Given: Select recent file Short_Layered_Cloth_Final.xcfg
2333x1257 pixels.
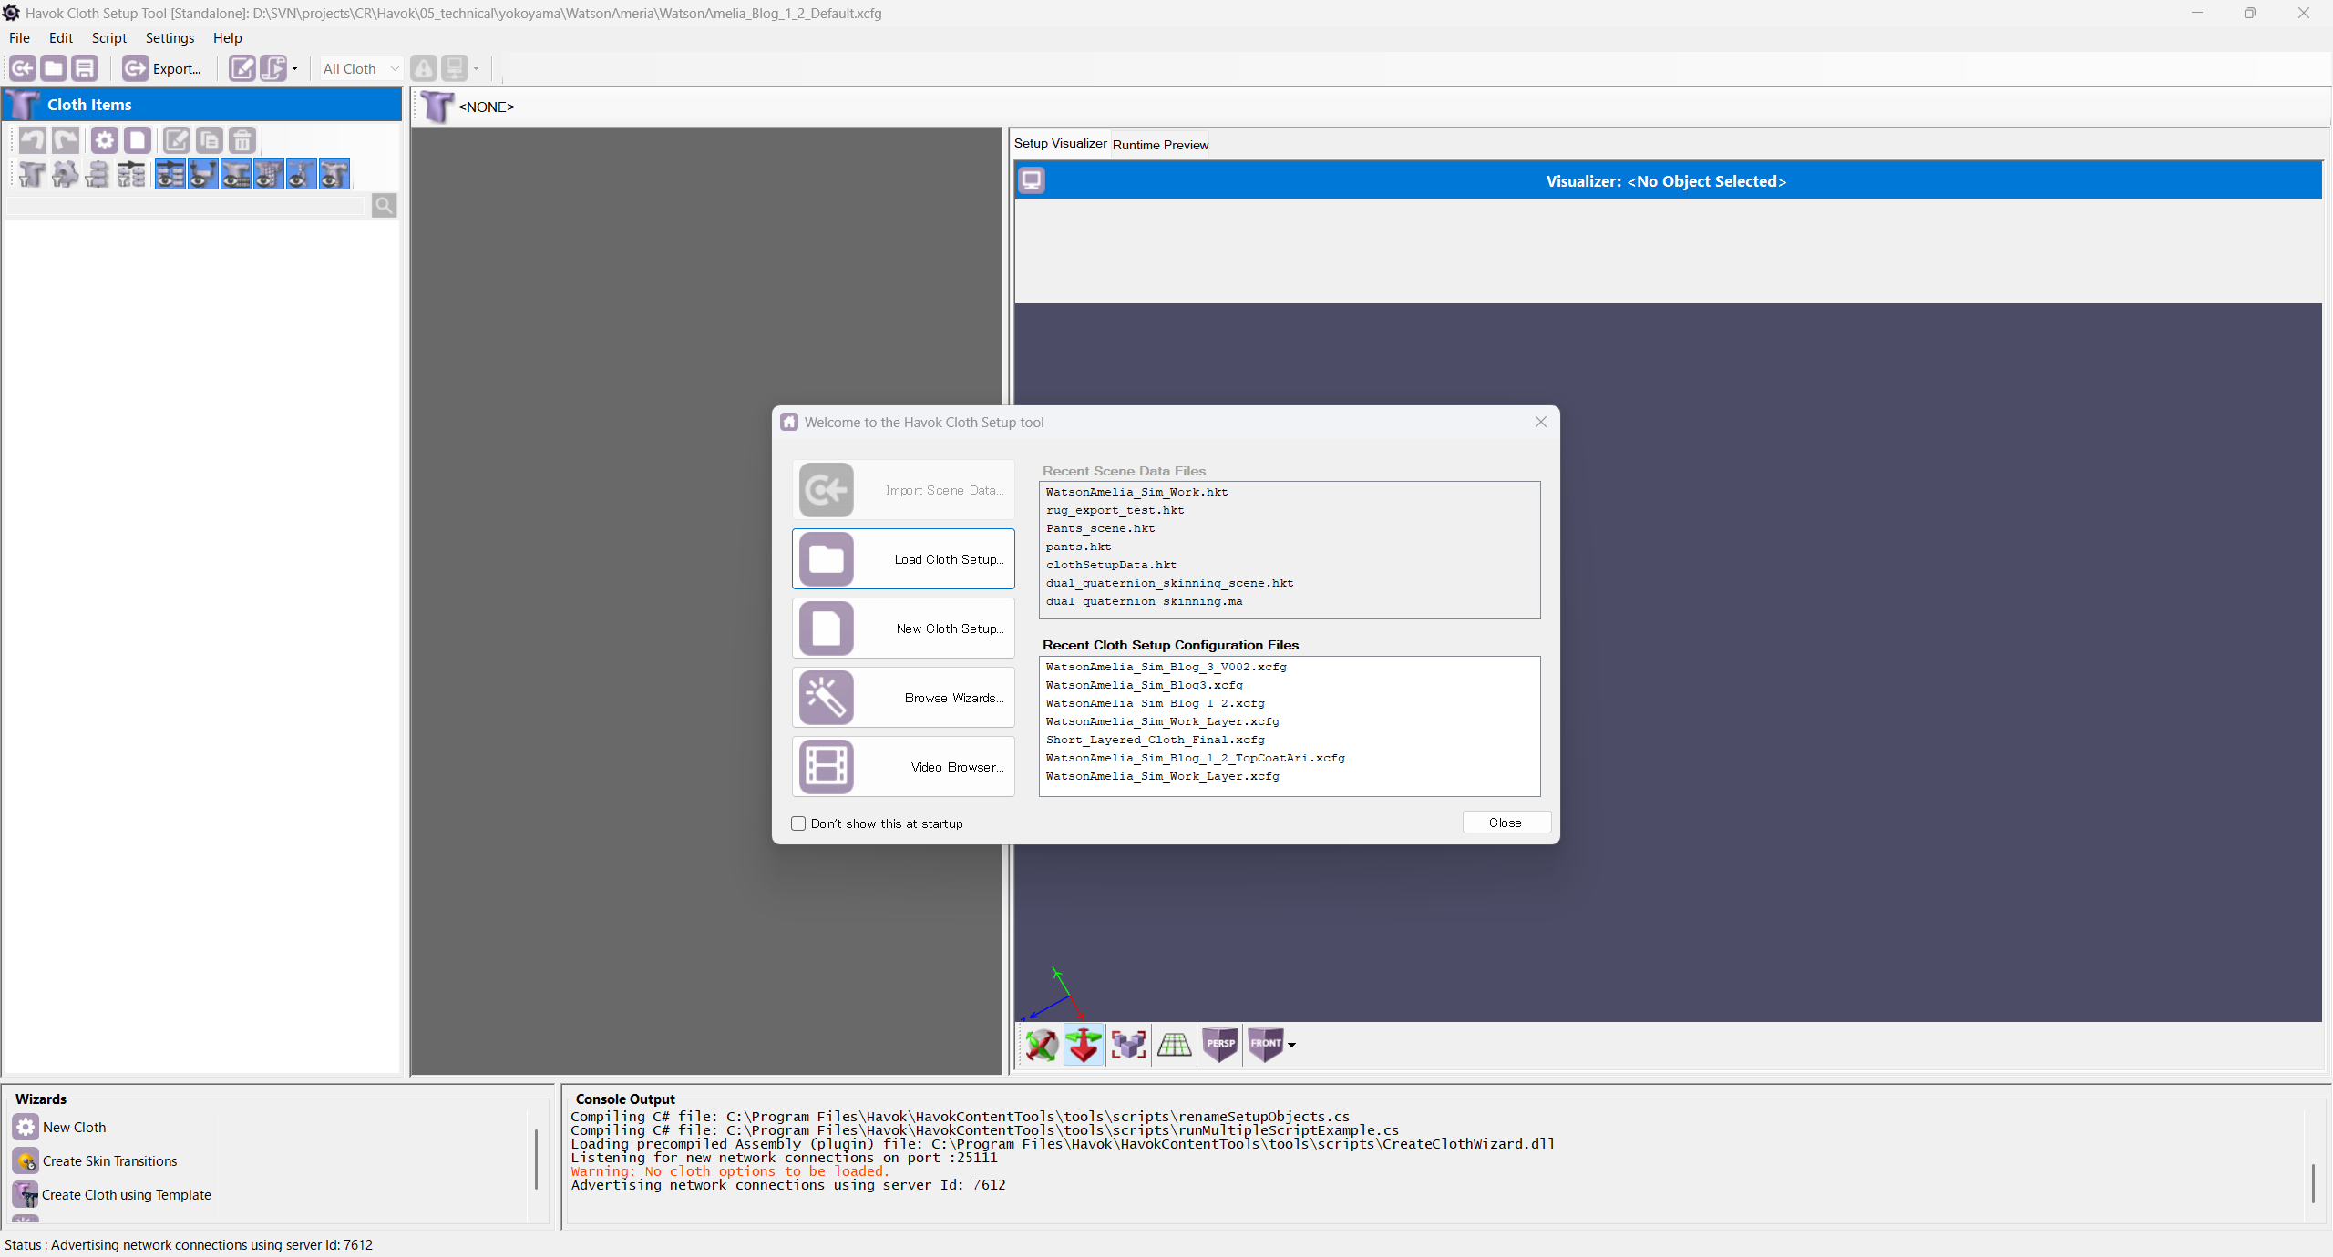Looking at the screenshot, I should click(1156, 740).
